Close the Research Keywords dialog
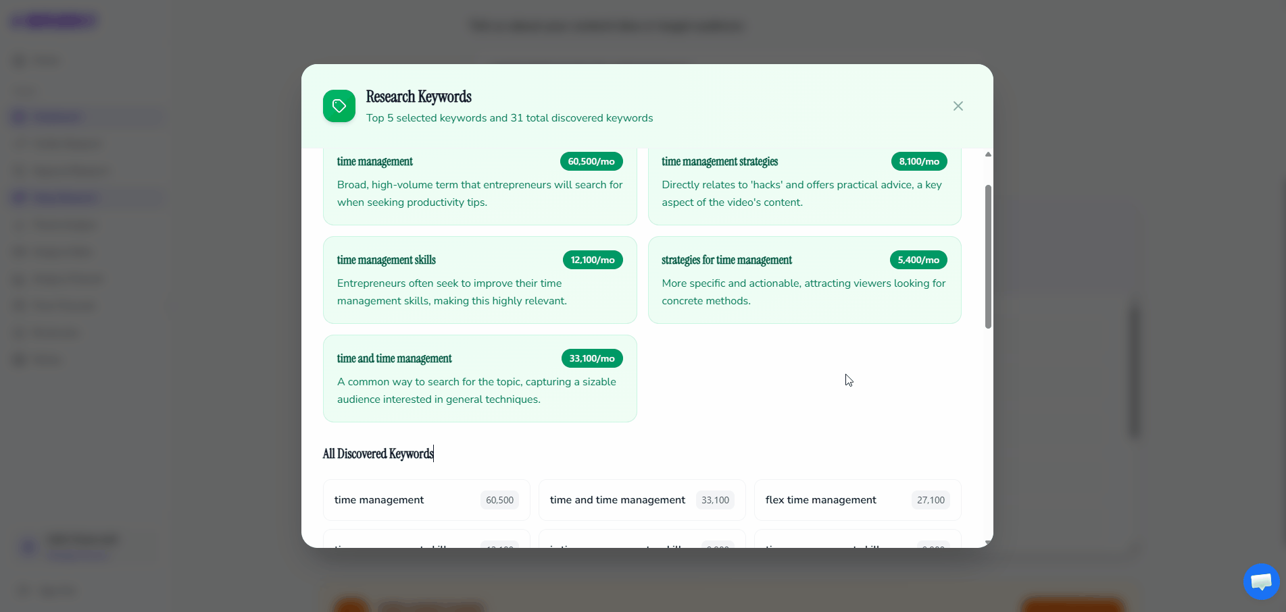This screenshot has height=612, width=1286. 958,106
